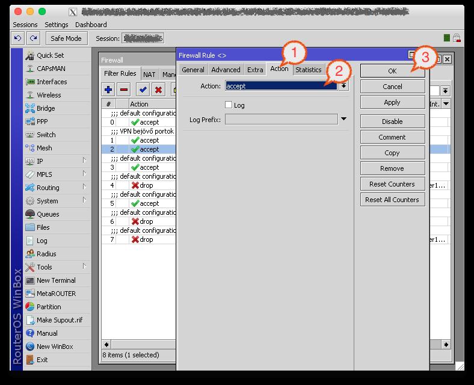Open Radius from sidebar
The image size is (474, 385).
tap(57, 254)
